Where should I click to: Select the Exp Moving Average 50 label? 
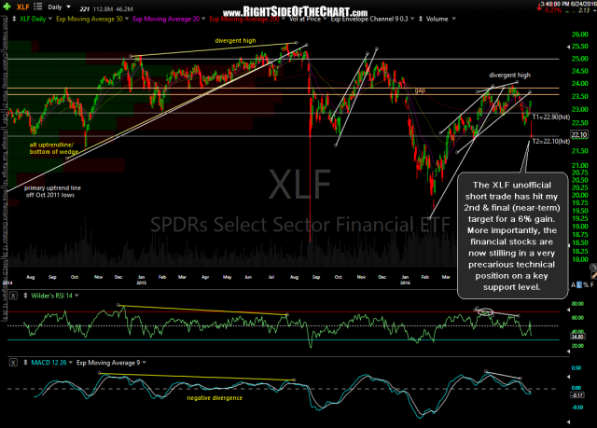click(90, 19)
